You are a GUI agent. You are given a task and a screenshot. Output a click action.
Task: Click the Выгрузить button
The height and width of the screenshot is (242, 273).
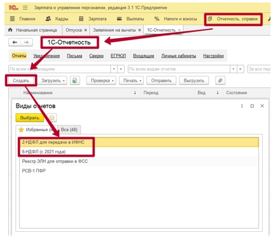[x=194, y=81]
